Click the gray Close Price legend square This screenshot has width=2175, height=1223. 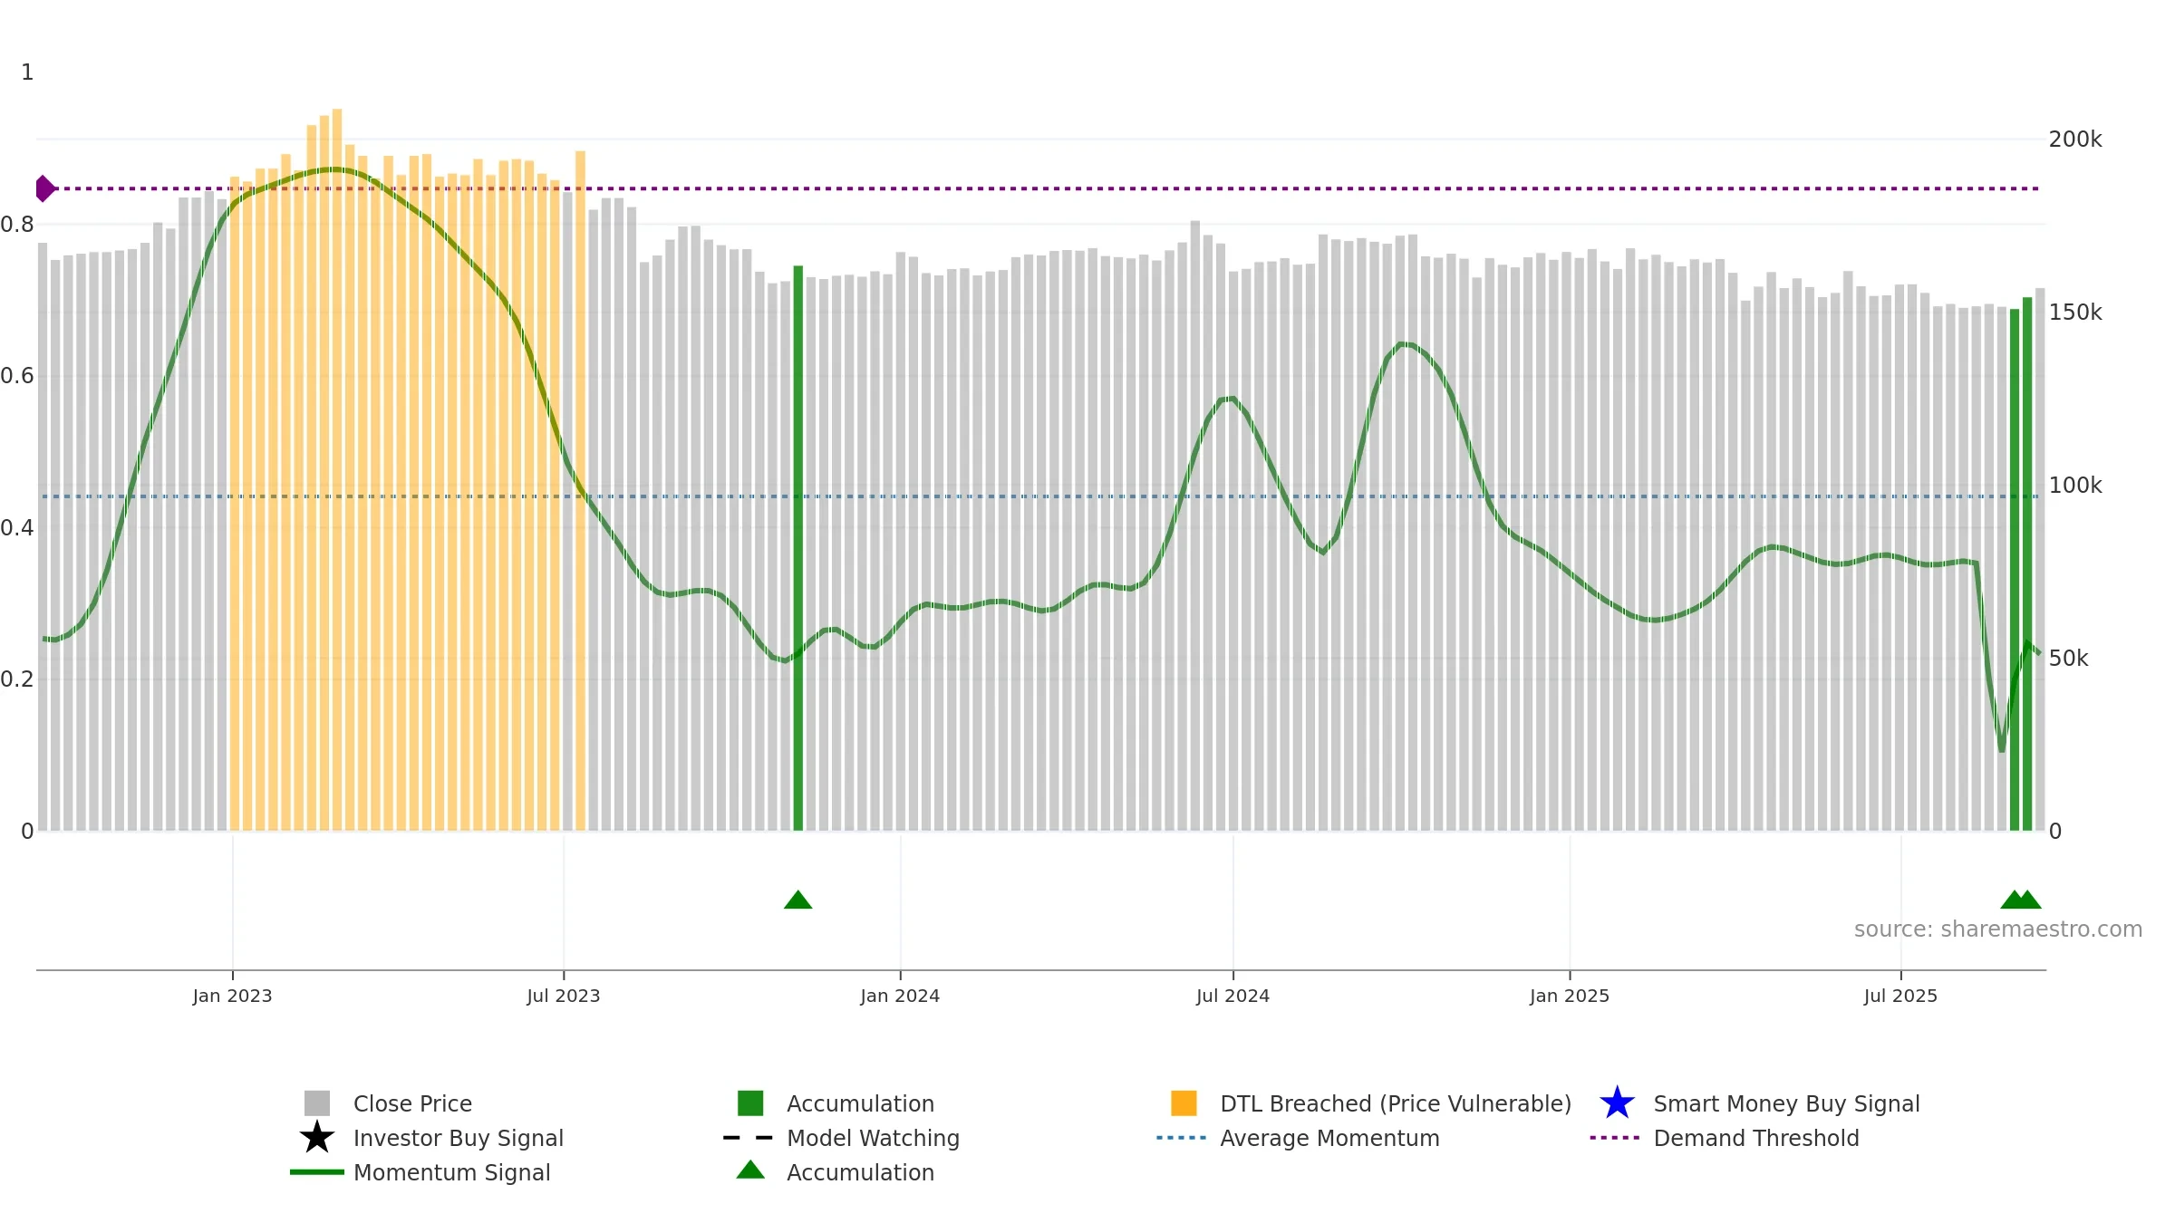[x=317, y=1103]
